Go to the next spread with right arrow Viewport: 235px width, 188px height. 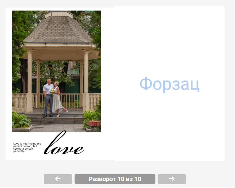point(172,179)
